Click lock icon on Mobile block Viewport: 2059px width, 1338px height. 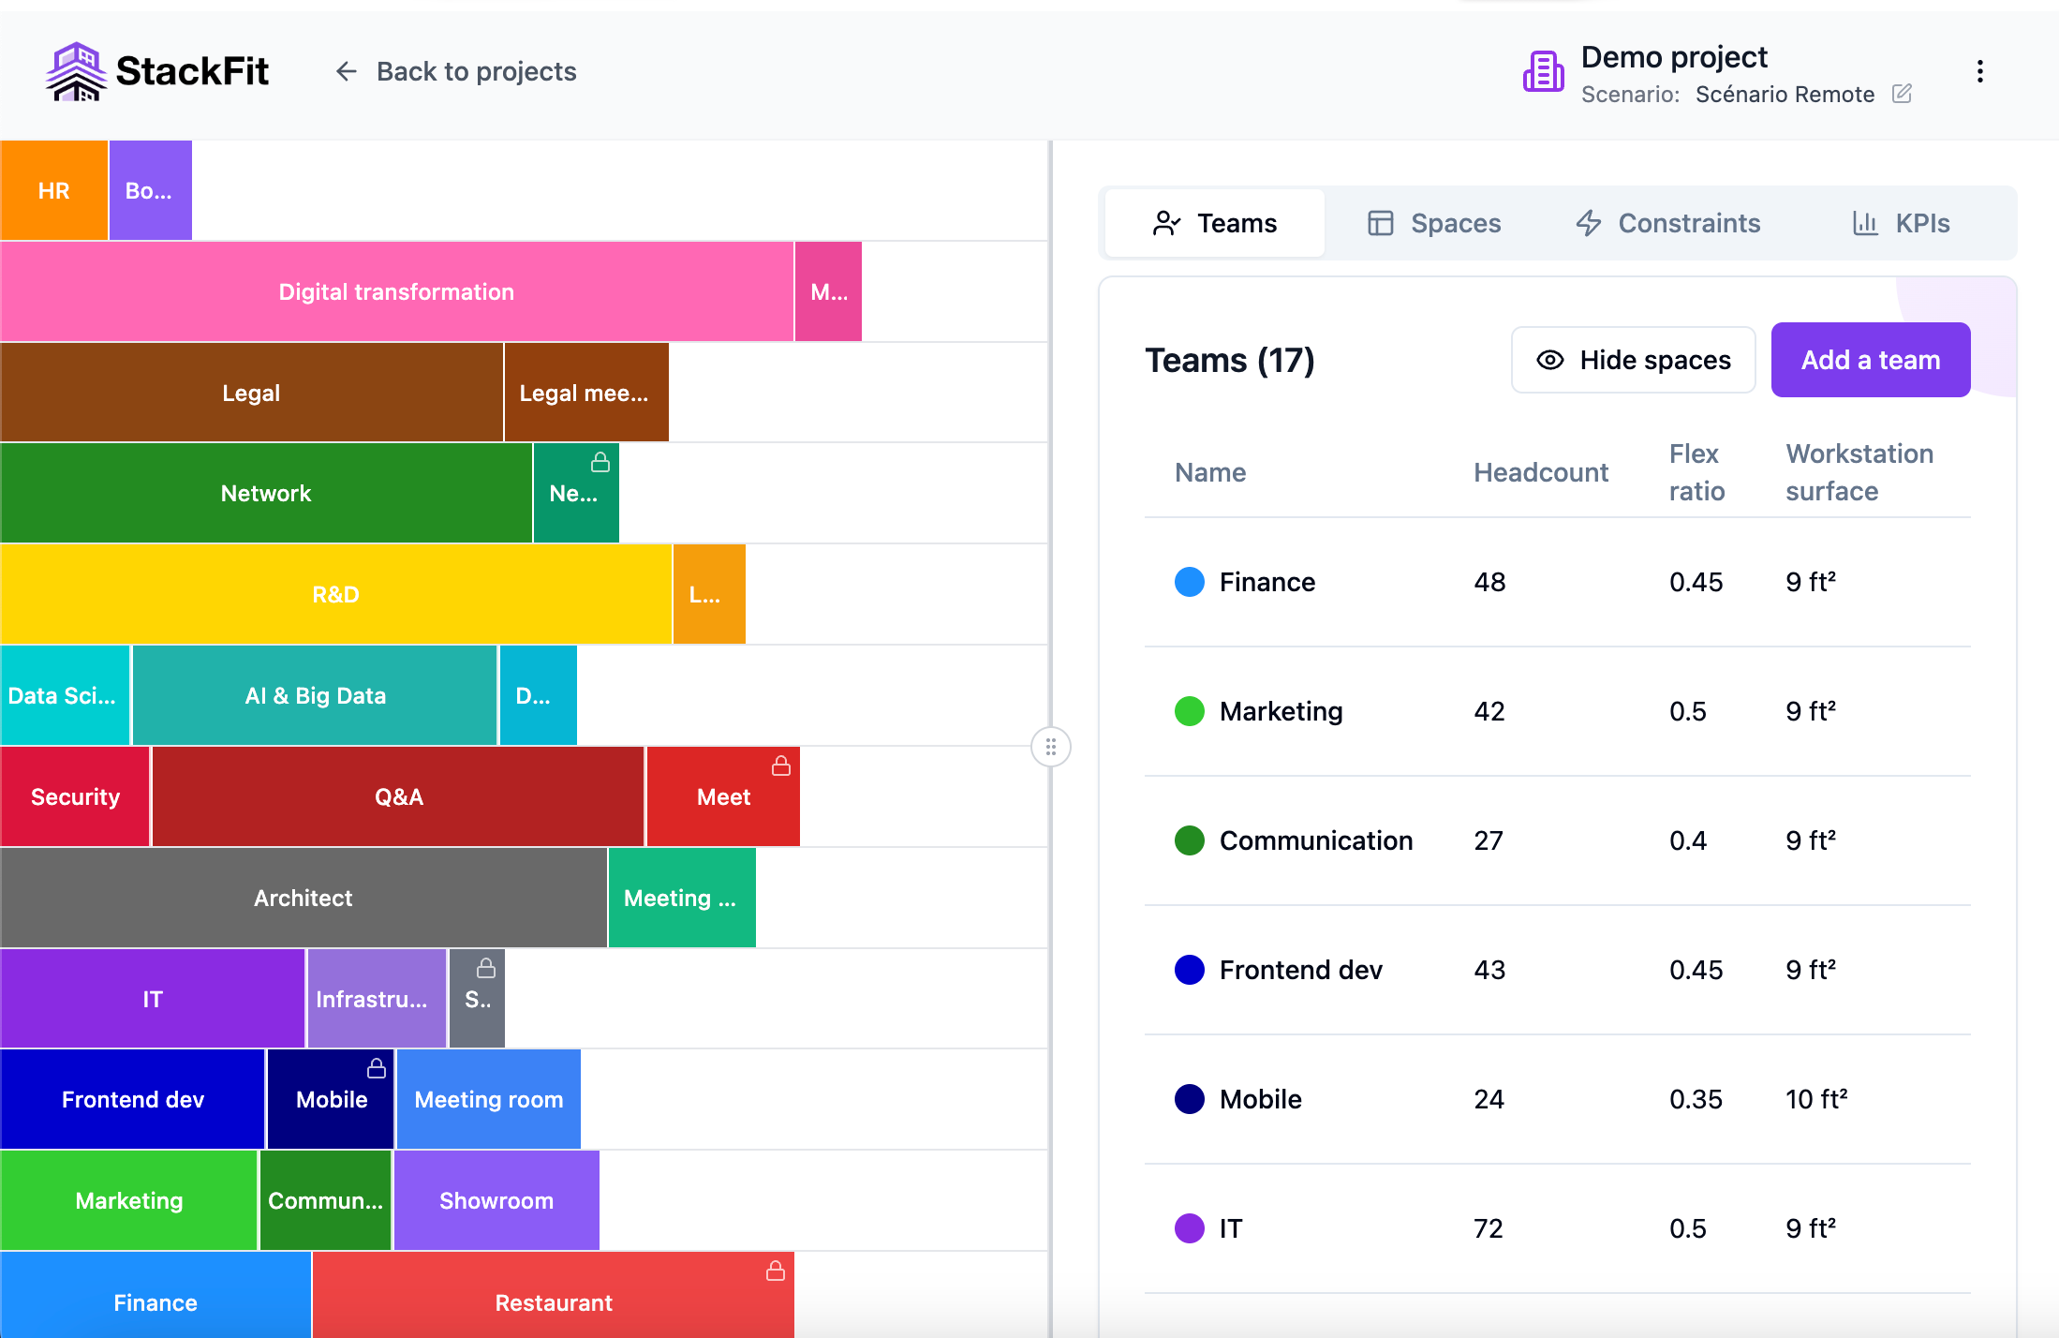click(377, 1068)
